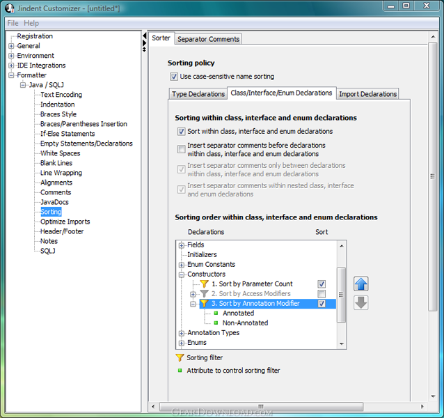Expand the IDE Integrations tree node
The height and width of the screenshot is (418, 444).
(x=11, y=65)
